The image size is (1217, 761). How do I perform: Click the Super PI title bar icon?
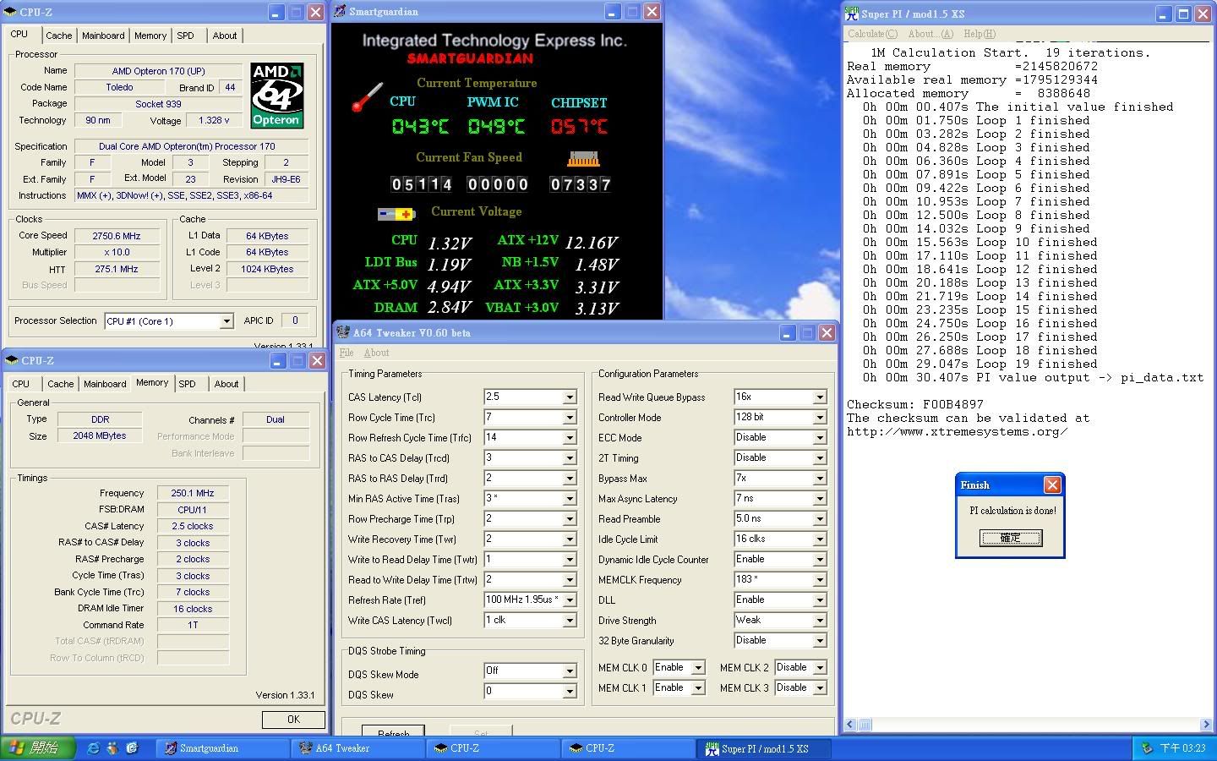(x=852, y=14)
